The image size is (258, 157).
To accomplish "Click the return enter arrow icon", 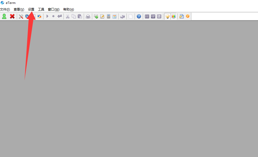I will tap(60, 17).
